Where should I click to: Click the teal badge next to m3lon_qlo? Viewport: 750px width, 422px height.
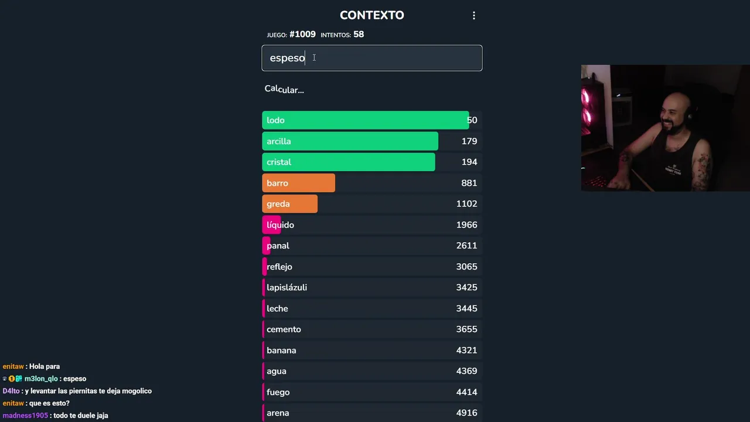pos(19,379)
